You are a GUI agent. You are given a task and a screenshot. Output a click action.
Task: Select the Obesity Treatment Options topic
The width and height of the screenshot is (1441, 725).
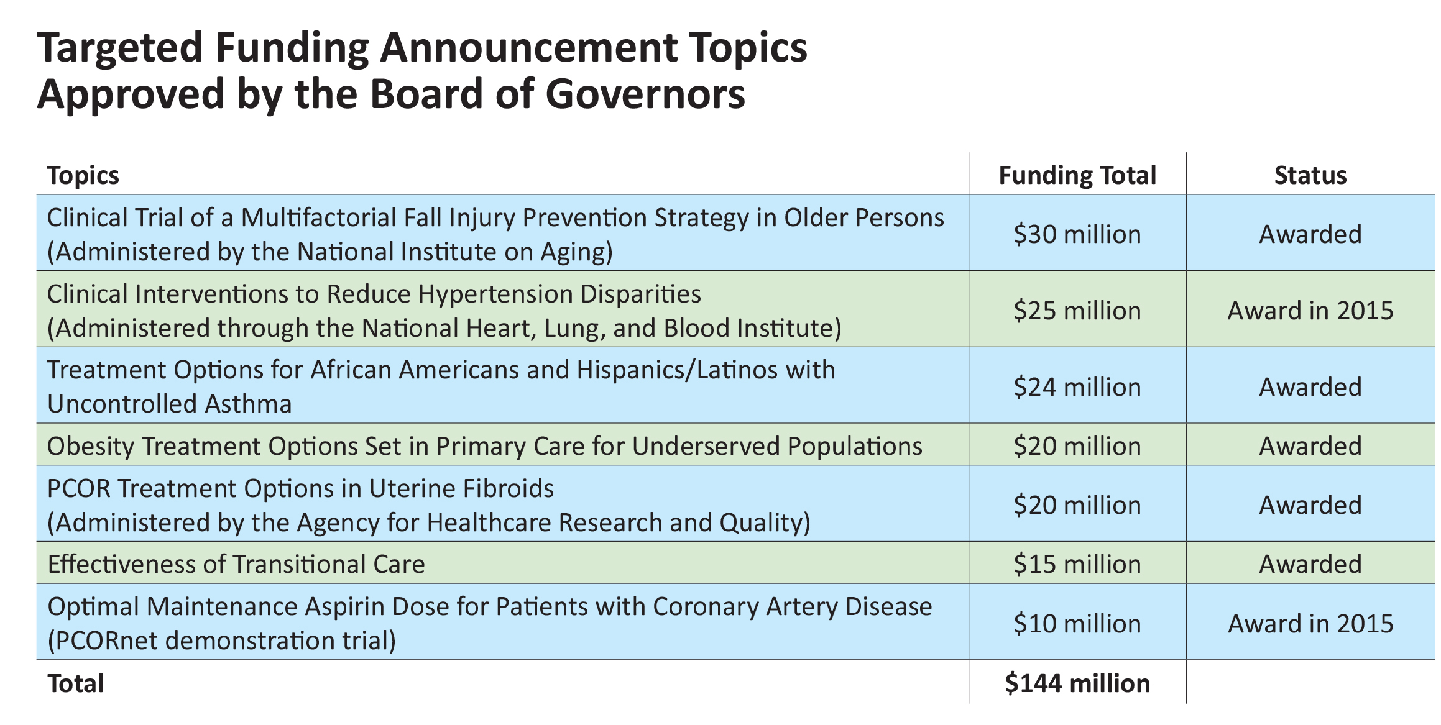[x=484, y=446]
